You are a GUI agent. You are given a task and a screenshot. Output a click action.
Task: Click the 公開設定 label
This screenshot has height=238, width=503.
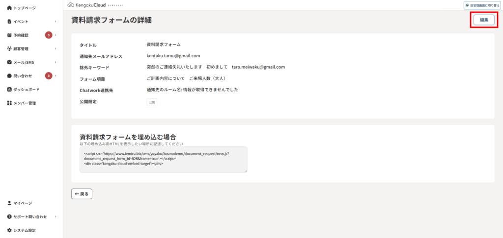click(x=88, y=102)
